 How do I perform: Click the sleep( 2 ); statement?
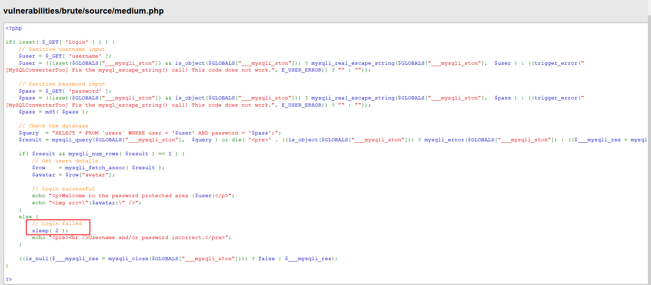[50, 231]
